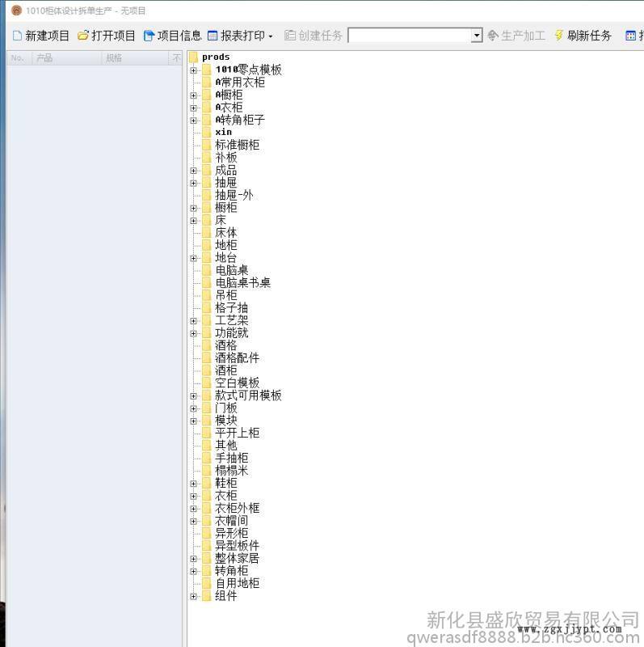
Task: Expand the 整体家居 folder node
Action: pyautogui.click(x=194, y=559)
